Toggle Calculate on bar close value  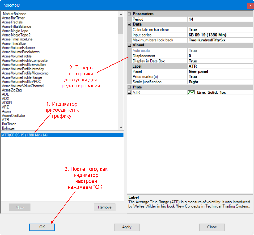220,30
